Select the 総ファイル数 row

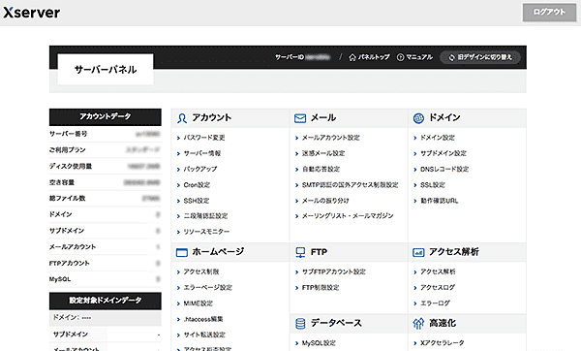pyautogui.click(x=106, y=199)
